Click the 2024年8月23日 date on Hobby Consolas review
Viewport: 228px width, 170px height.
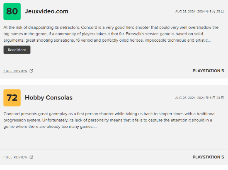pos(211,98)
